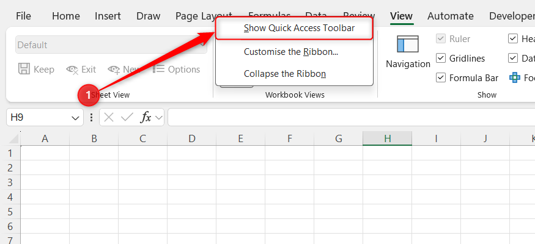Image resolution: width=535 pixels, height=244 pixels.
Task: Click the View ribbon tab
Action: pyautogui.click(x=402, y=16)
